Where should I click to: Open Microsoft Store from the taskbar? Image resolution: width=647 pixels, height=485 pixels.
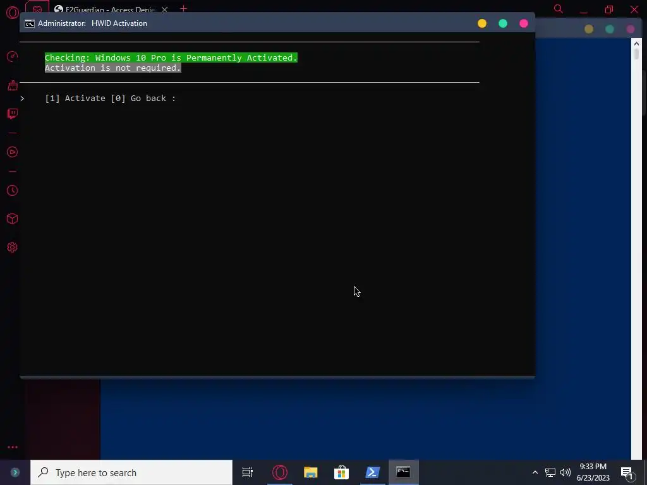[x=342, y=472]
